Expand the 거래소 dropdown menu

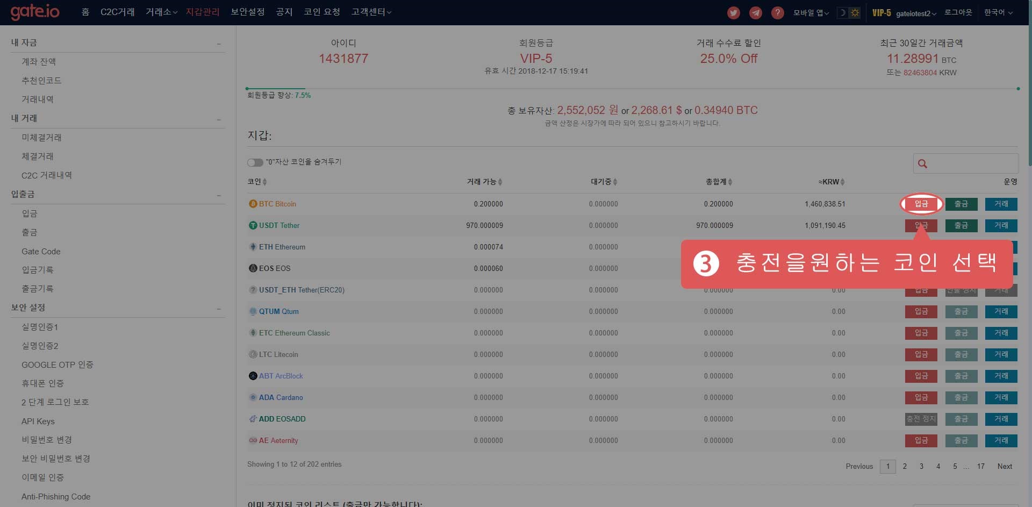tap(161, 12)
